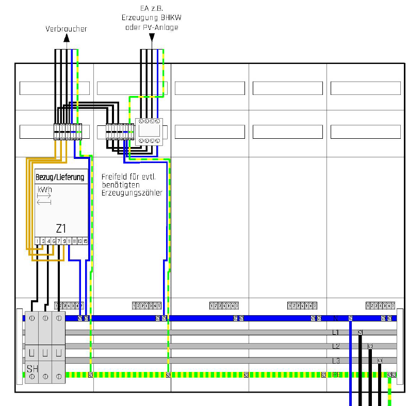Click the "Erzeugung BHKW" text line
Screen dimensions: 408x406
[x=152, y=18]
